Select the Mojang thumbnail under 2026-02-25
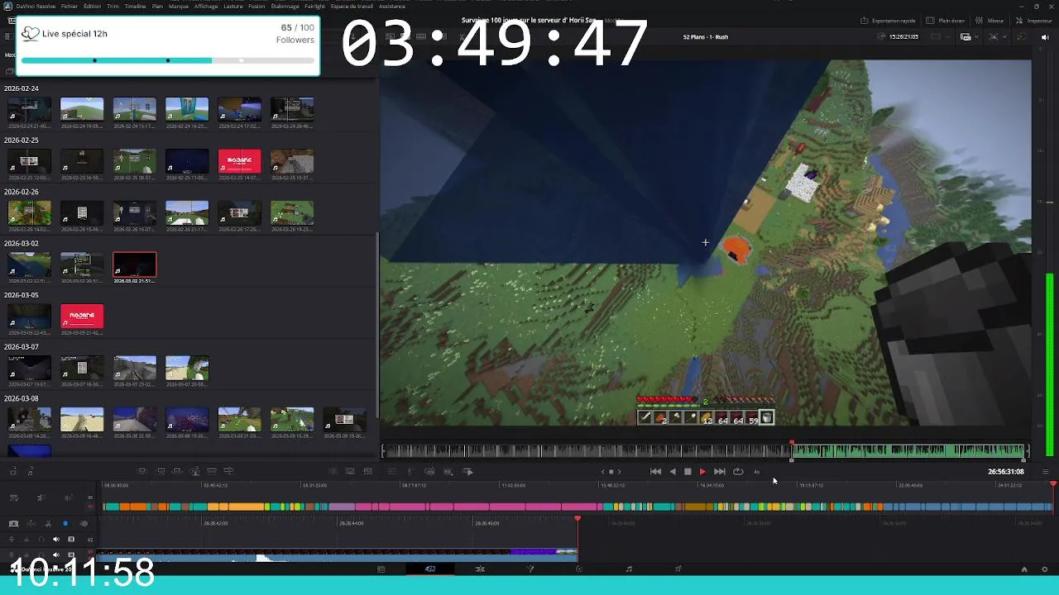The height and width of the screenshot is (595, 1059). click(239, 161)
